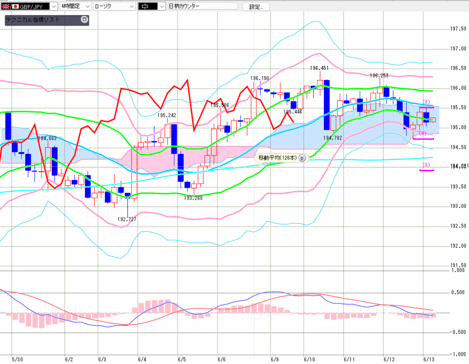This screenshot has height=364, width=469.
Task: Click the 197.50 price axis value
Action: (458, 29)
